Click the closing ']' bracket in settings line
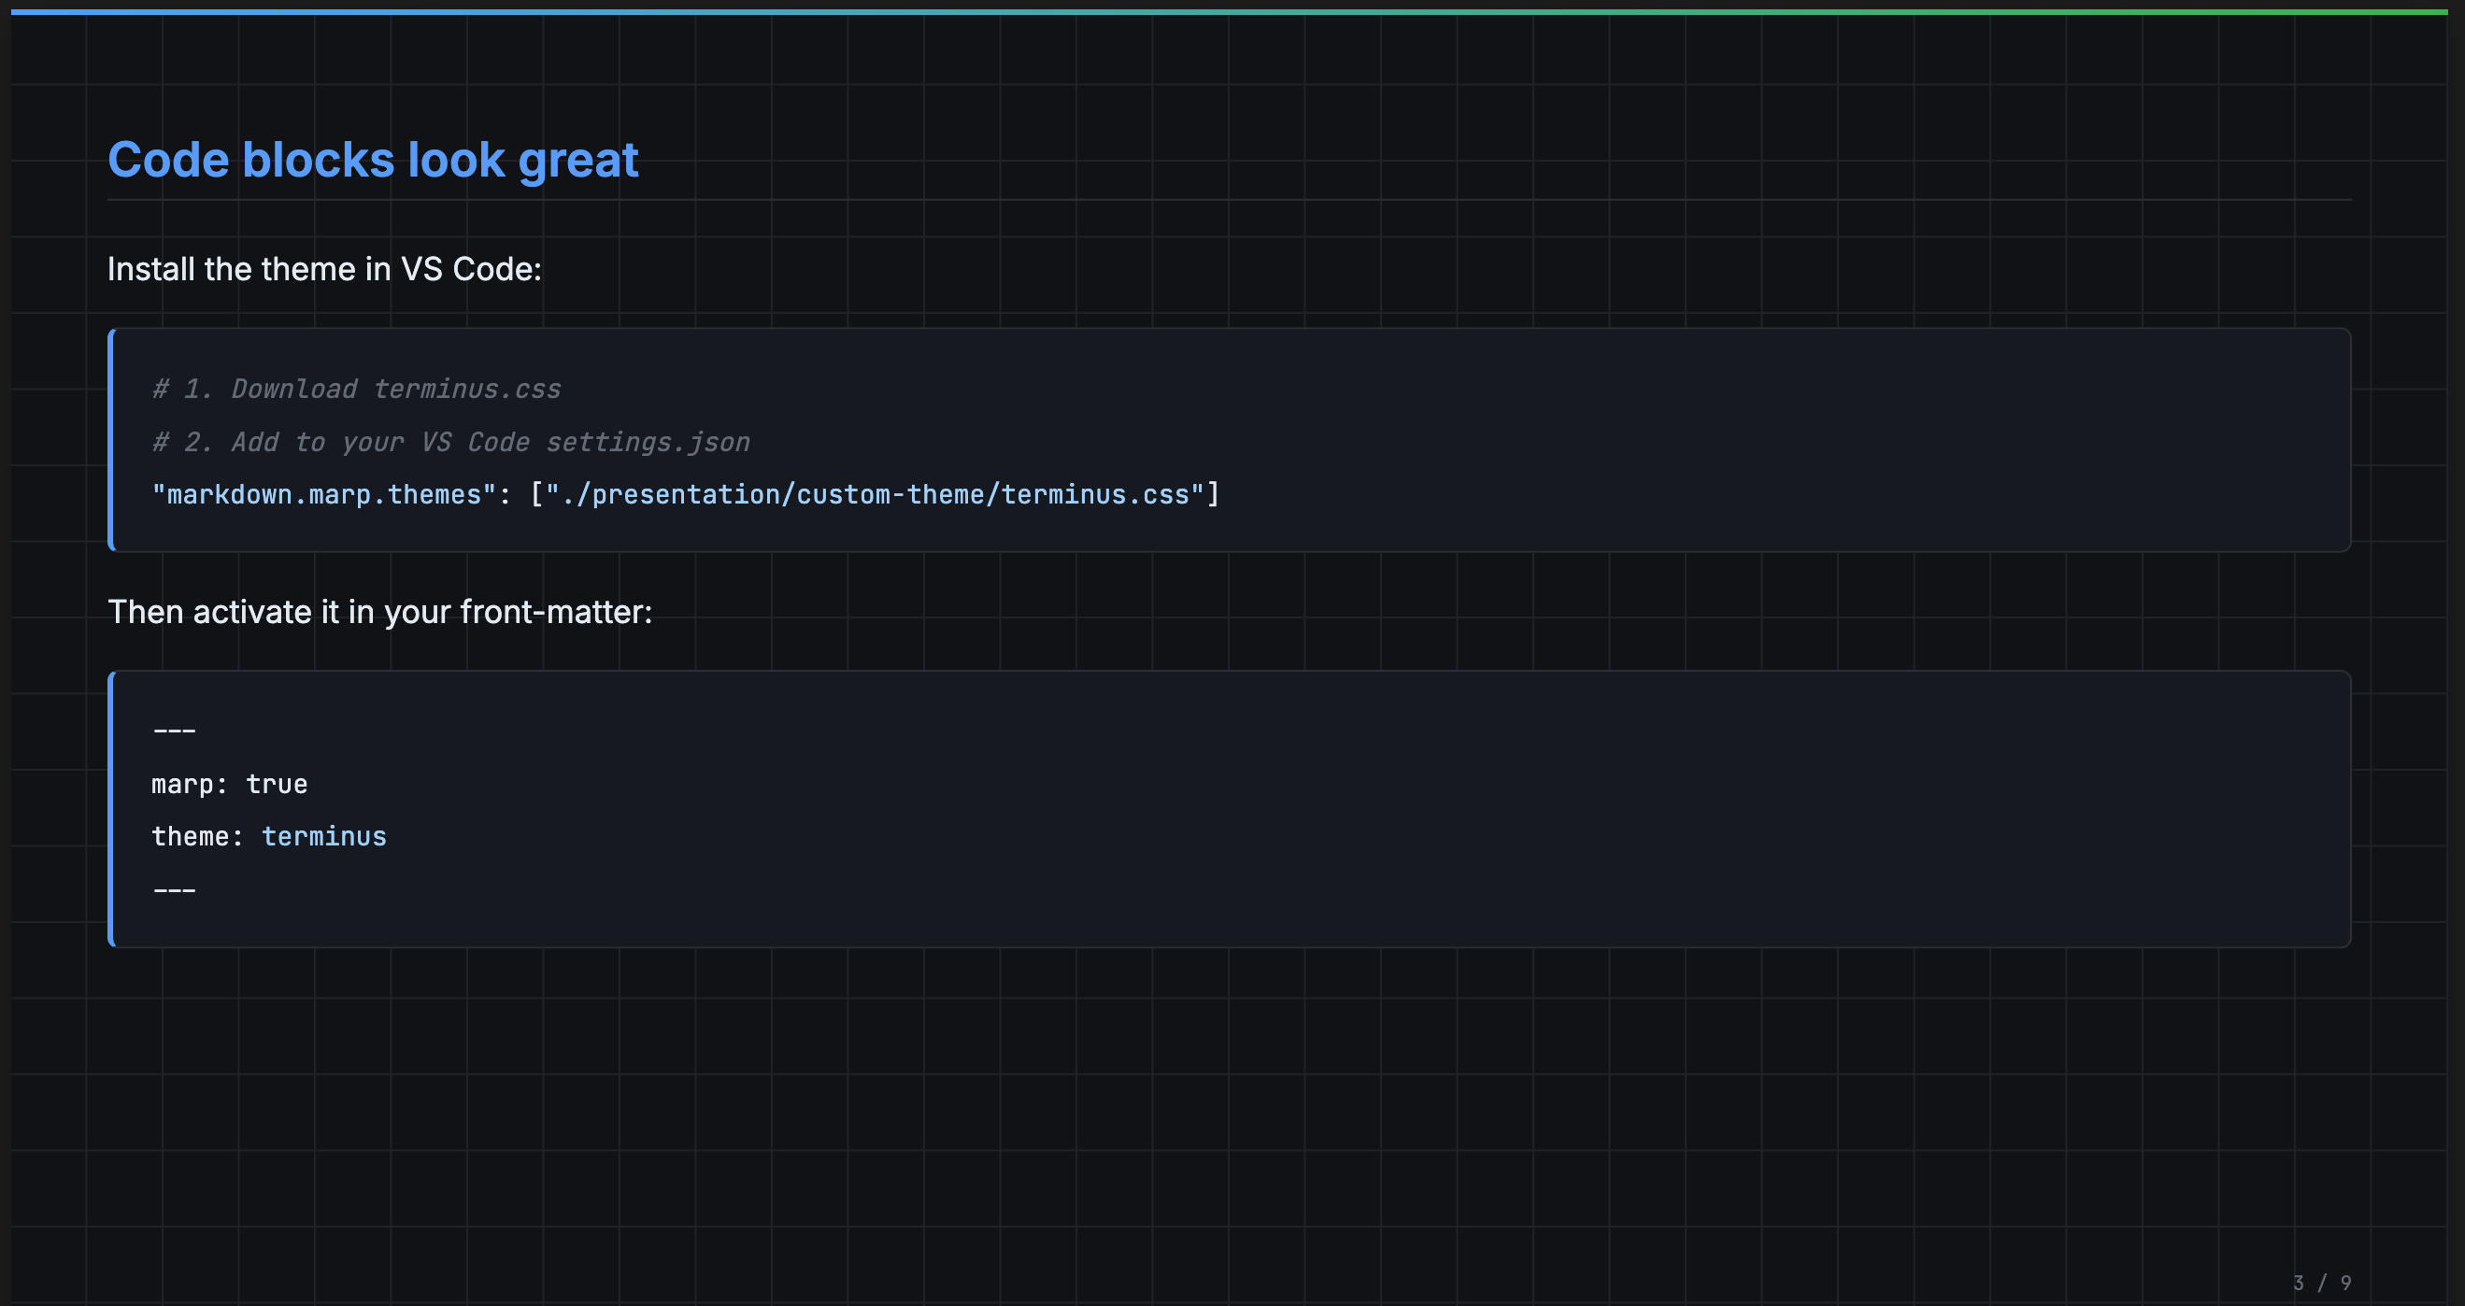 pyautogui.click(x=1214, y=494)
